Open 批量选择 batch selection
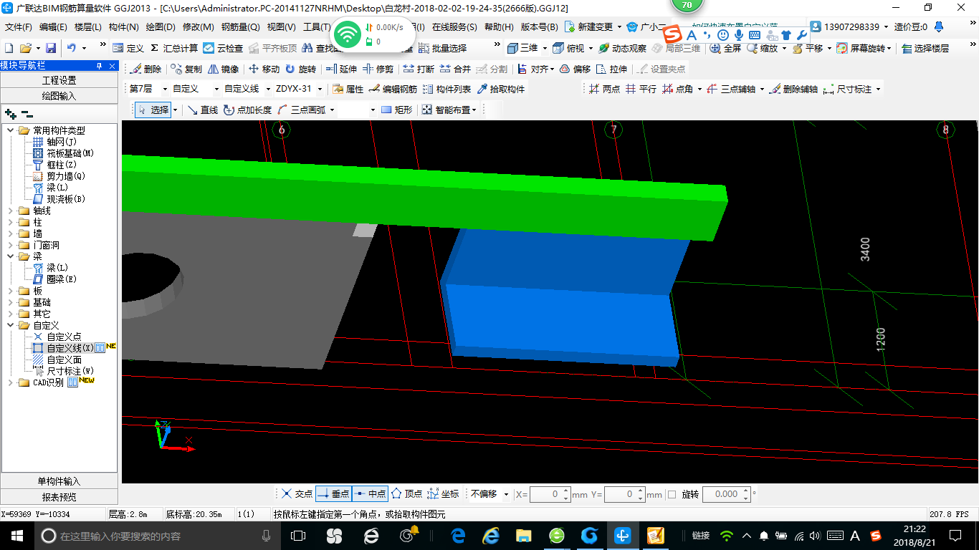This screenshot has width=979, height=550. (443, 48)
